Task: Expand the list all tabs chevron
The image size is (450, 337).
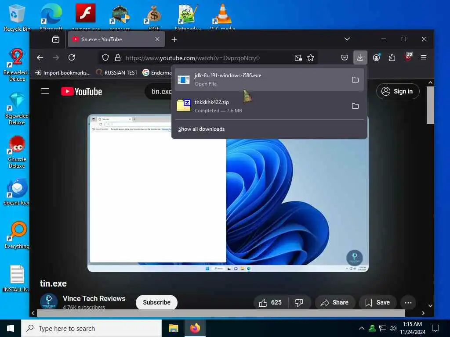Action: click(347, 39)
